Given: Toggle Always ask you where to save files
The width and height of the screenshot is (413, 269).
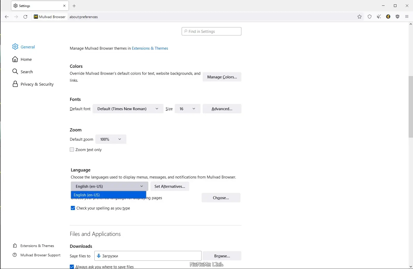Looking at the screenshot, I should pyautogui.click(x=72, y=267).
